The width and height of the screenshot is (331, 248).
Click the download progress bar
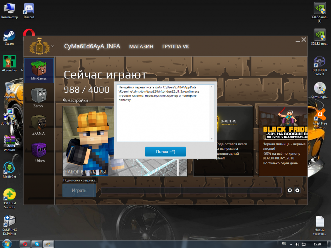pyautogui.click(x=191, y=190)
